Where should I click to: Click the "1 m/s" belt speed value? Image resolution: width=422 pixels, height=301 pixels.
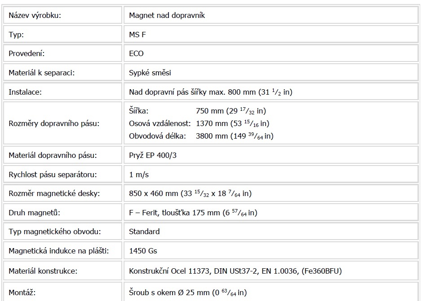click(x=138, y=174)
